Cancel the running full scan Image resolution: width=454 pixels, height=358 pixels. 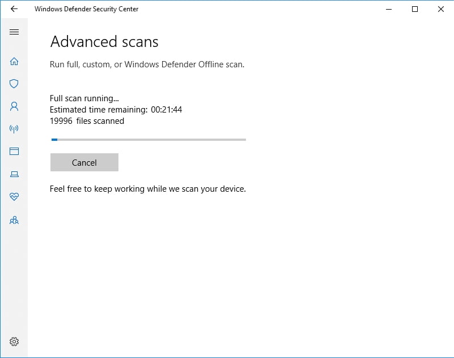click(84, 162)
